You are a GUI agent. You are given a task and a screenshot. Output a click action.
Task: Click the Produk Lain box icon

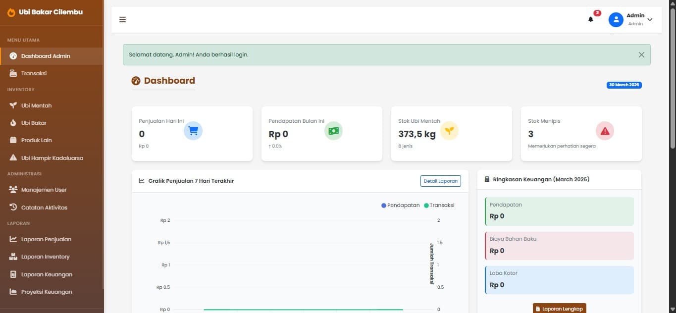(13, 140)
